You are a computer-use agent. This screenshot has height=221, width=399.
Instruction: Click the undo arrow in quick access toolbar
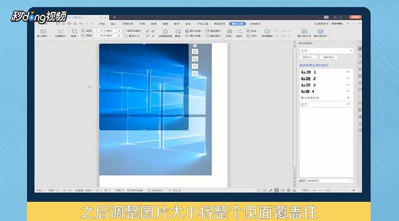[81, 23]
